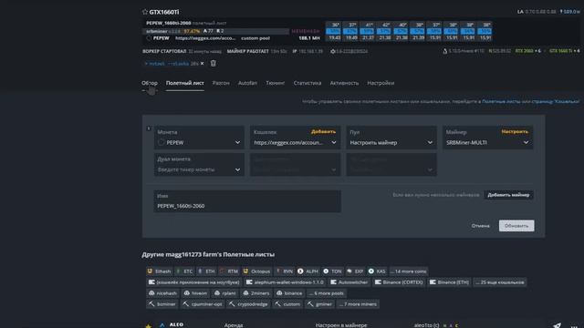This screenshot has width=584, height=328.
Task: Click the Binance (ETH) wallet tag
Action: [449, 282]
